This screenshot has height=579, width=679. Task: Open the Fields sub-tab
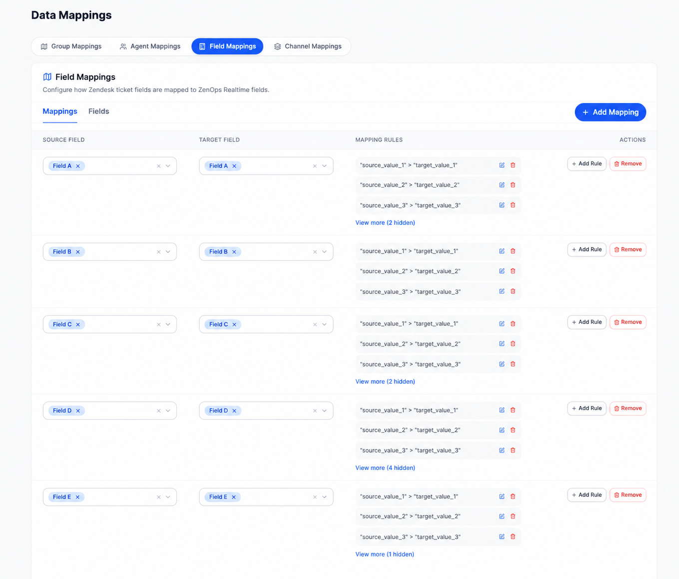pos(98,111)
